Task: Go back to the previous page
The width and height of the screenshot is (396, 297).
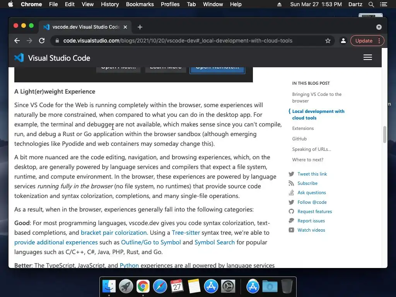Action: pyautogui.click(x=17, y=41)
